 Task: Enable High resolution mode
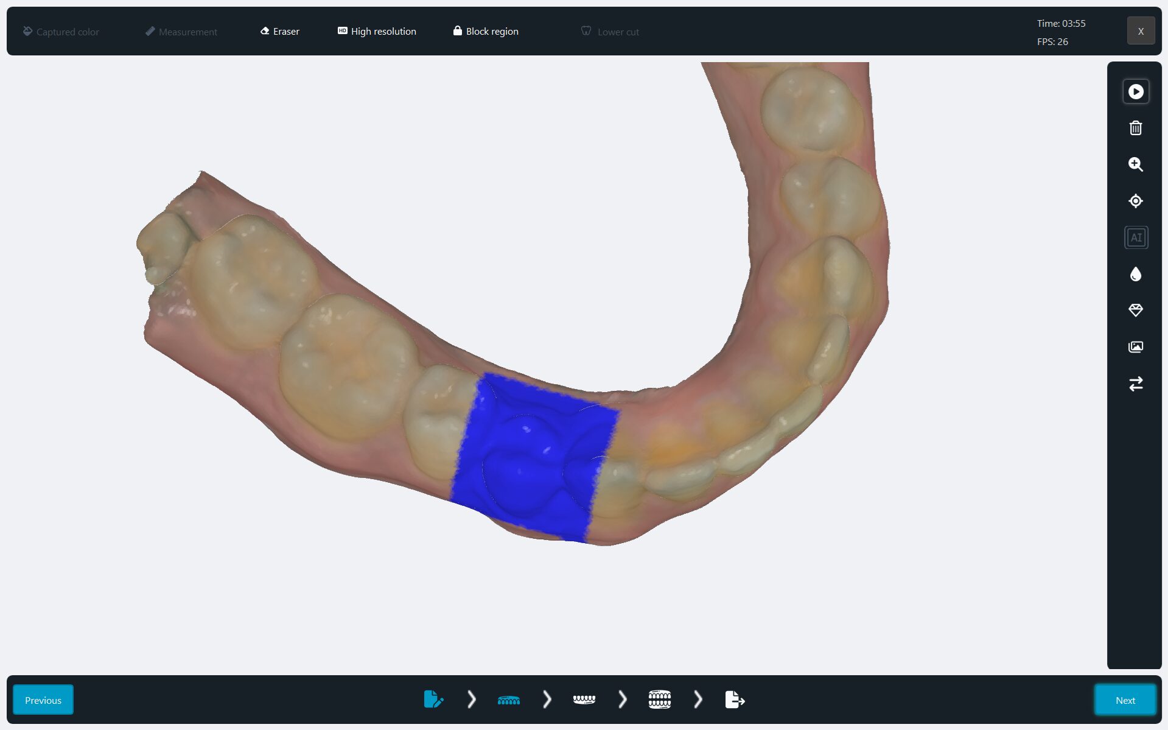(x=377, y=32)
